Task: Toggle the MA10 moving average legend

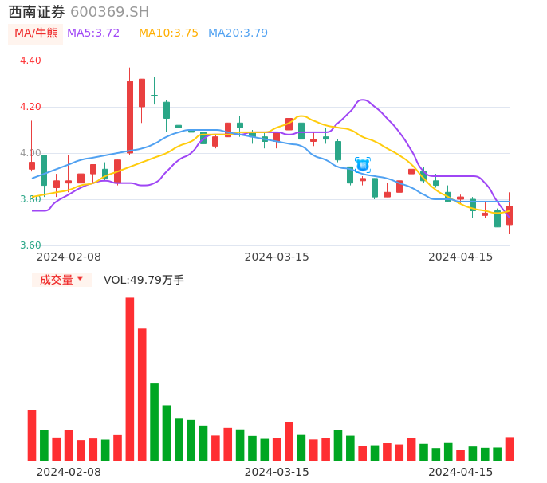Action: pos(168,33)
